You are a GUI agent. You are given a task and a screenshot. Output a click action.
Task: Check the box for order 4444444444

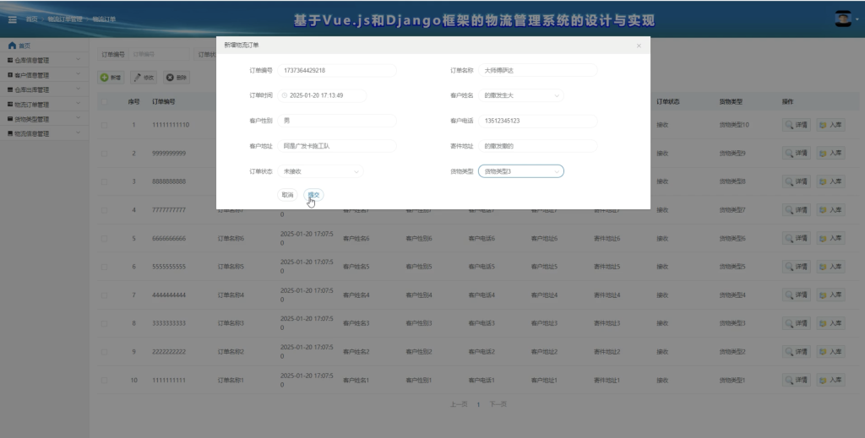104,295
